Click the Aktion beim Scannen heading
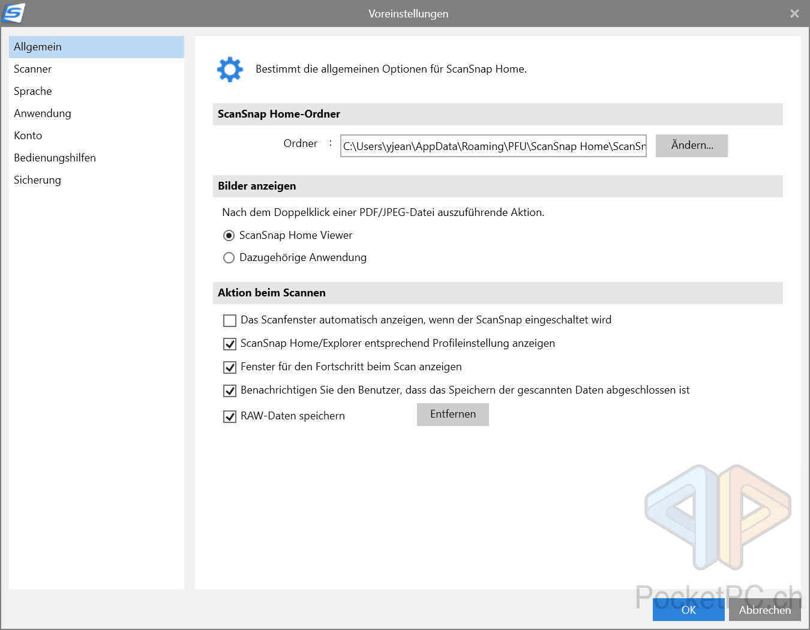 (272, 293)
